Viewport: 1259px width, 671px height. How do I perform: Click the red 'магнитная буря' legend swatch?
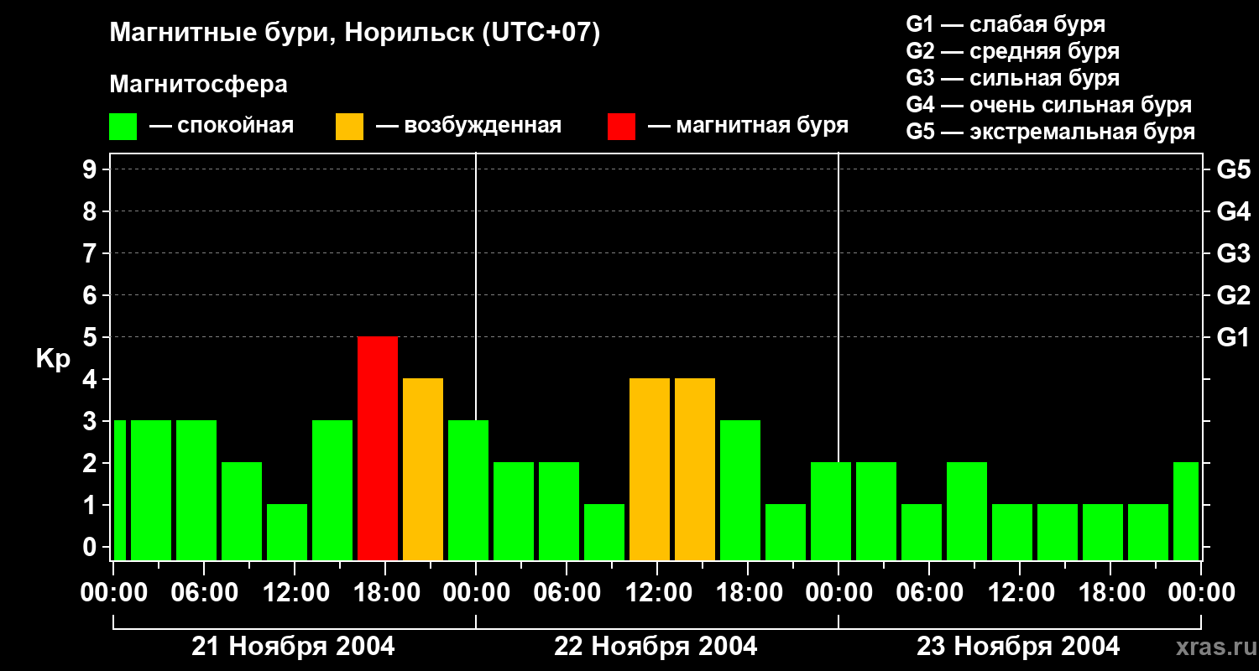[x=622, y=127]
